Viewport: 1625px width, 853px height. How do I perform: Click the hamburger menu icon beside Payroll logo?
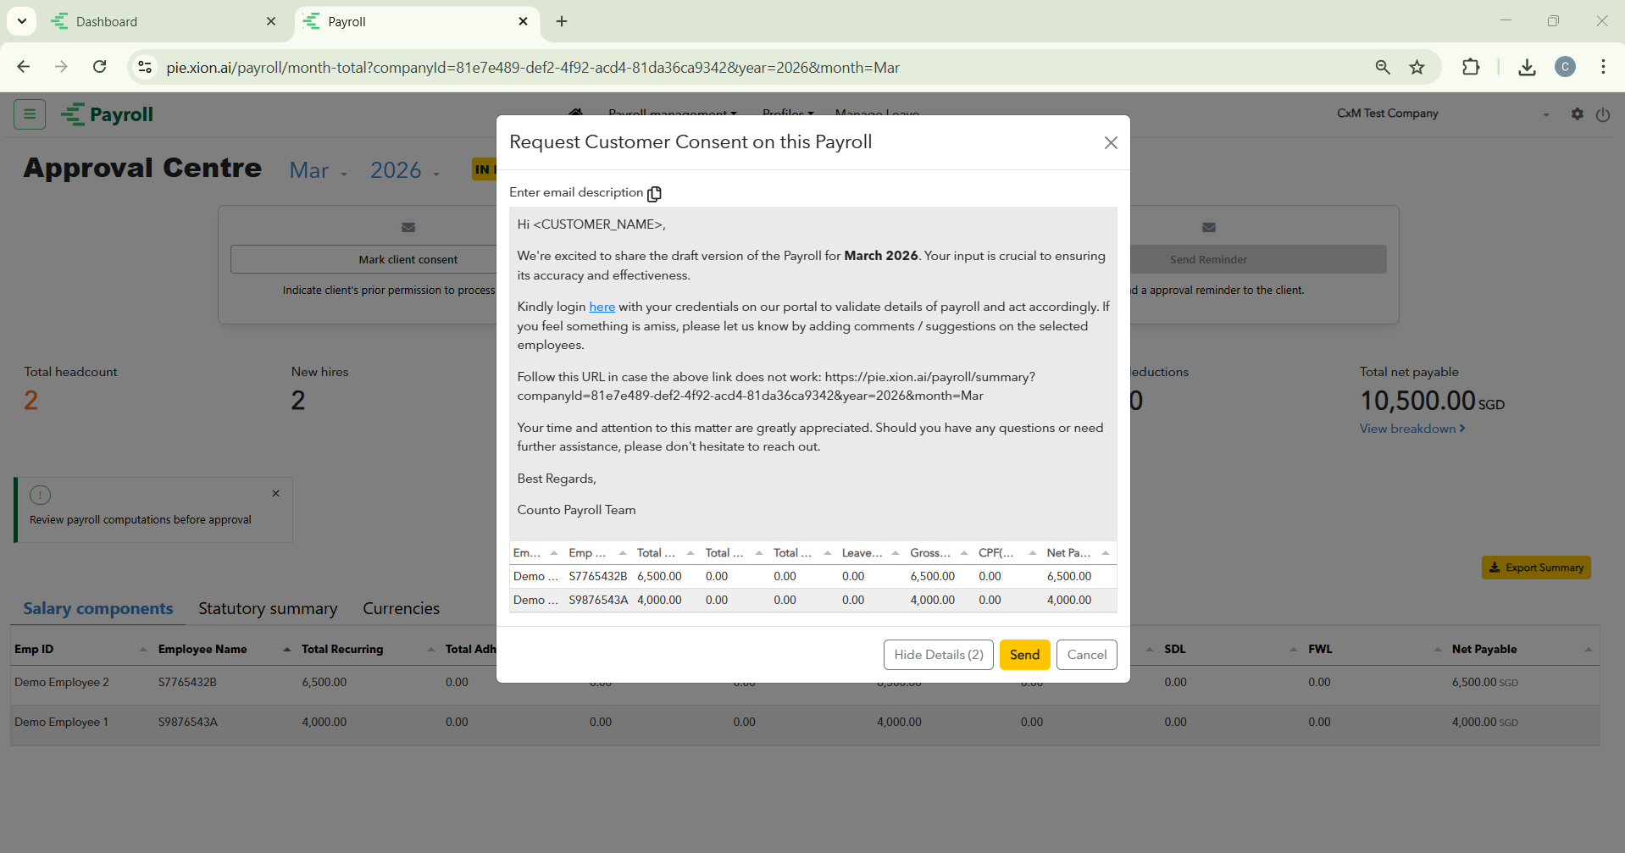pyautogui.click(x=30, y=114)
